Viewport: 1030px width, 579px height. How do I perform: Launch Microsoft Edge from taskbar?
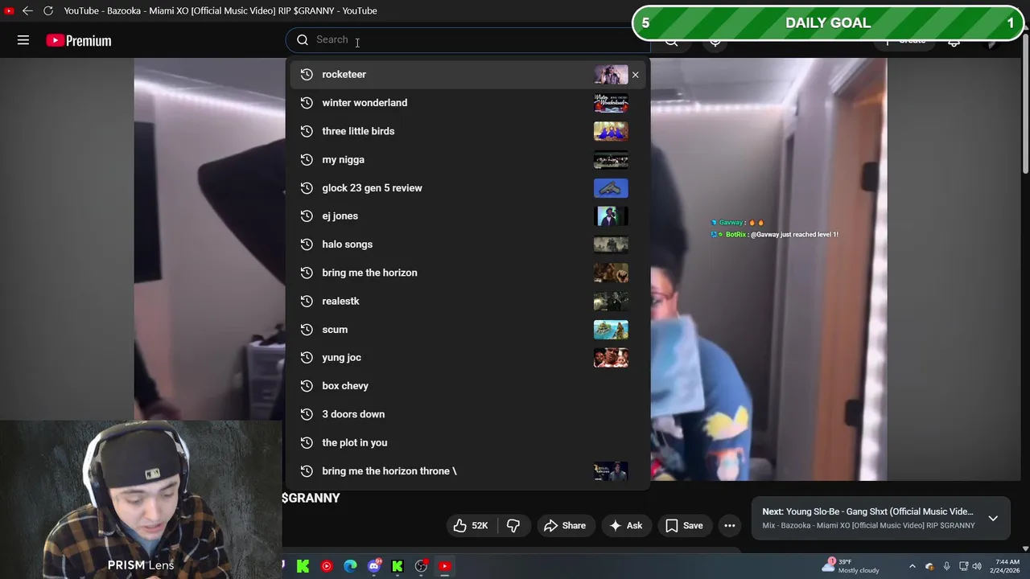point(350,566)
